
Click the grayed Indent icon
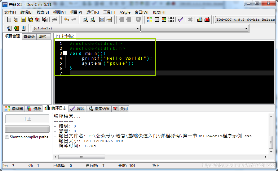point(121,19)
